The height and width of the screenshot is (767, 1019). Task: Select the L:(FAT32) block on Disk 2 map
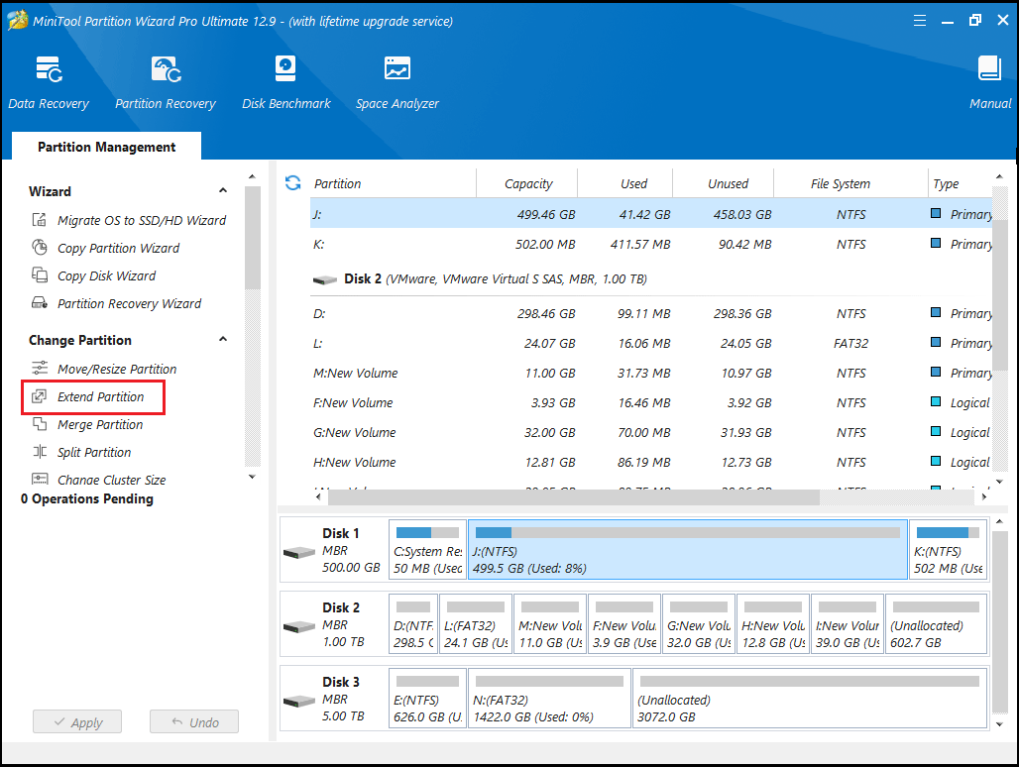point(475,624)
